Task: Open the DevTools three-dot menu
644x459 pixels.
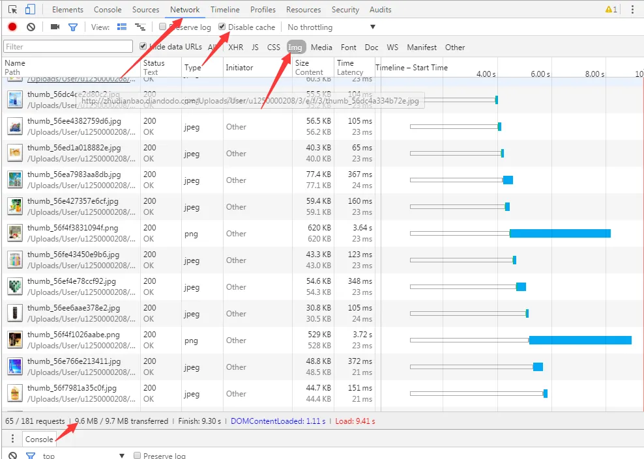Action: pyautogui.click(x=632, y=9)
